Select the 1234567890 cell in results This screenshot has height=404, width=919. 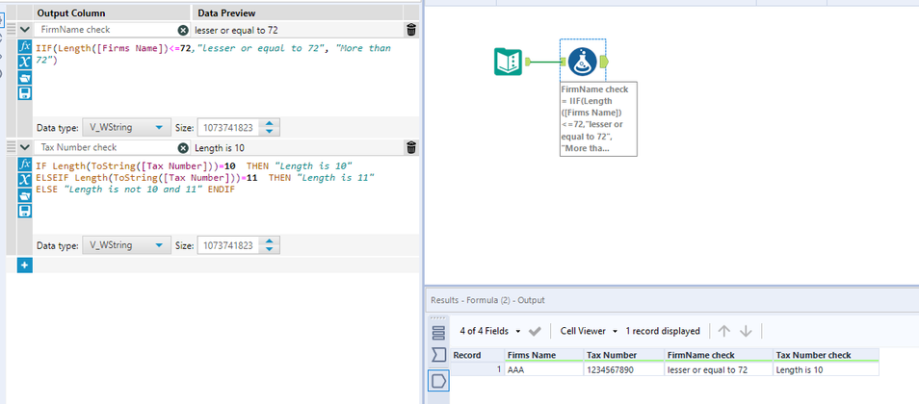click(624, 369)
